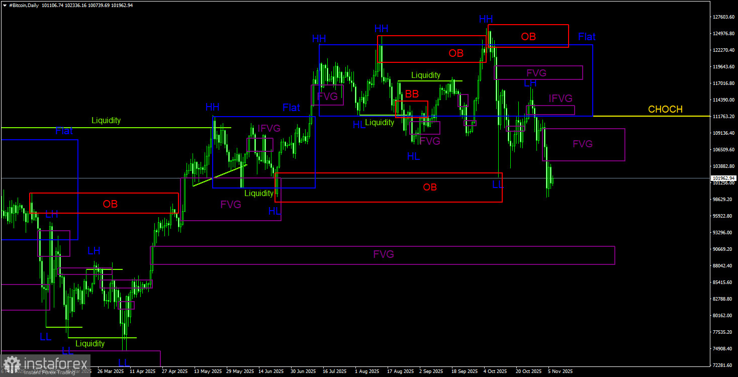
Task: Click the current price tag 101962.94
Action: 723,178
